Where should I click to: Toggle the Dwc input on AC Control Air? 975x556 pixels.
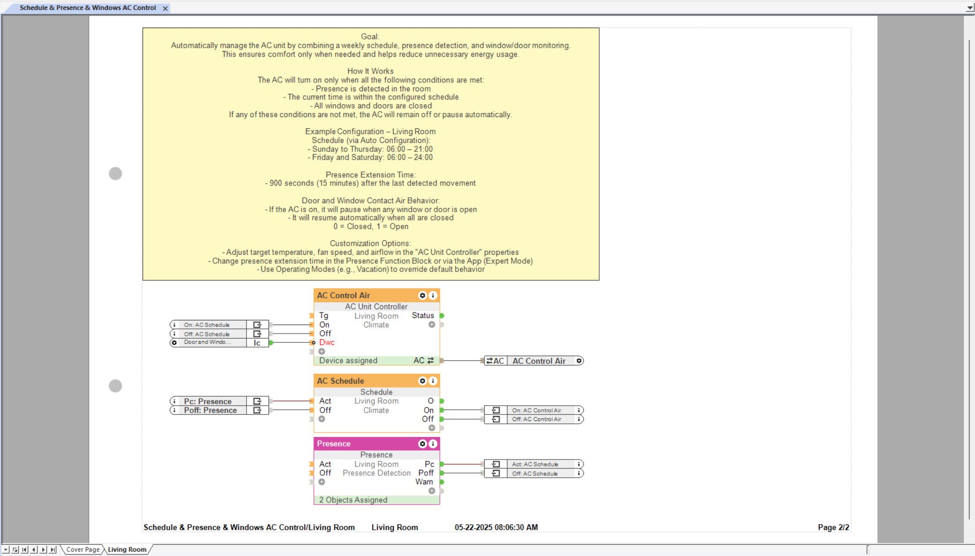pos(313,342)
